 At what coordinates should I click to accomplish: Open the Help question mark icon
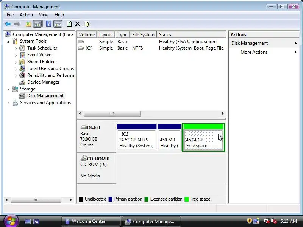[48, 24]
